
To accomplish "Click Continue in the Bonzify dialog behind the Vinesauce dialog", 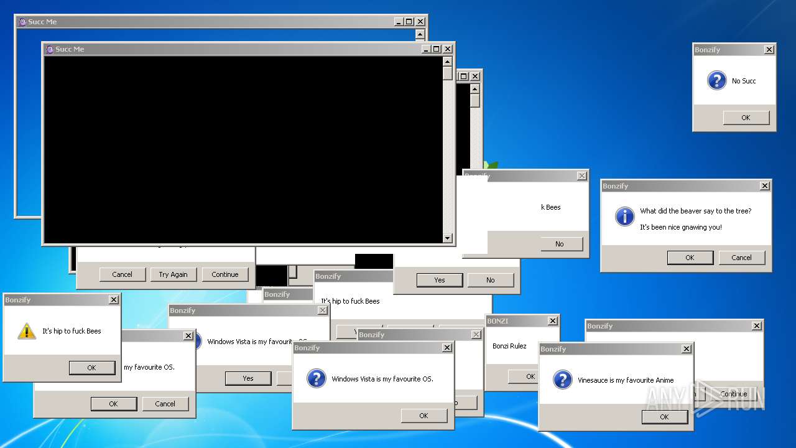I will pos(733,394).
